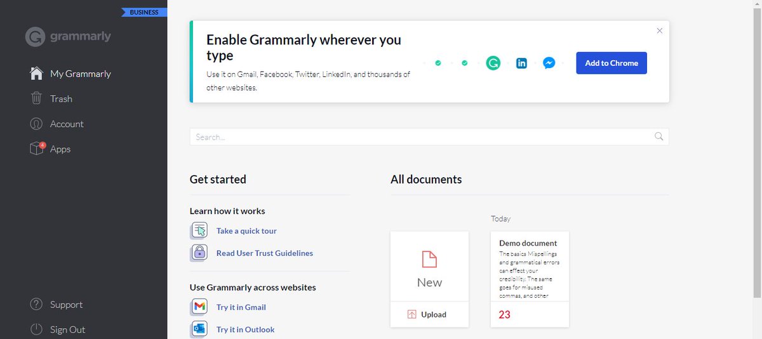
Task: Click the quick tour cursor icon
Action: [x=199, y=230]
